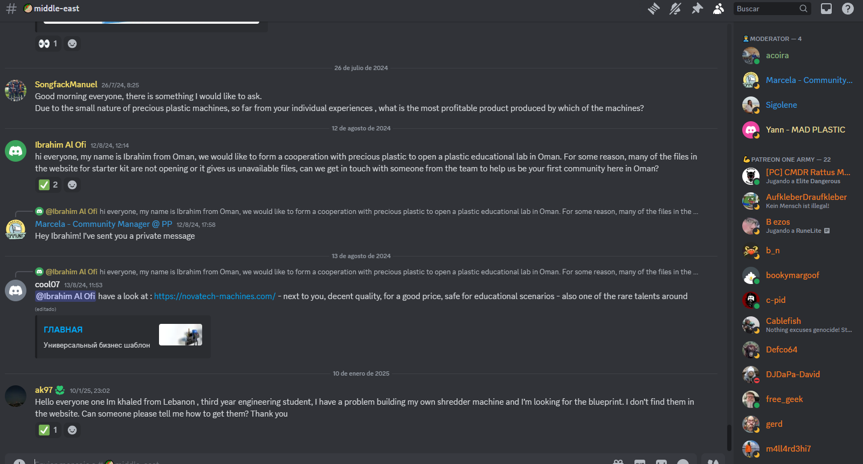
Task: Open acoira's profile in the member list
Action: click(777, 56)
